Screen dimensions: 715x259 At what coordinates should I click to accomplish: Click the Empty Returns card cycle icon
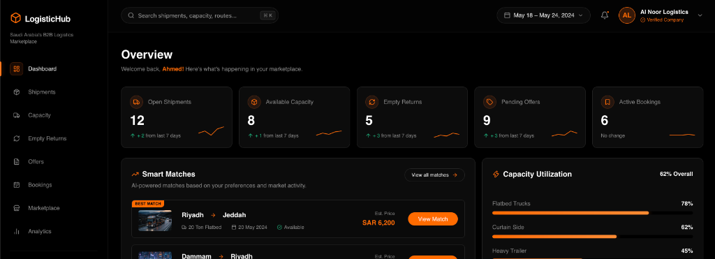[x=371, y=102]
